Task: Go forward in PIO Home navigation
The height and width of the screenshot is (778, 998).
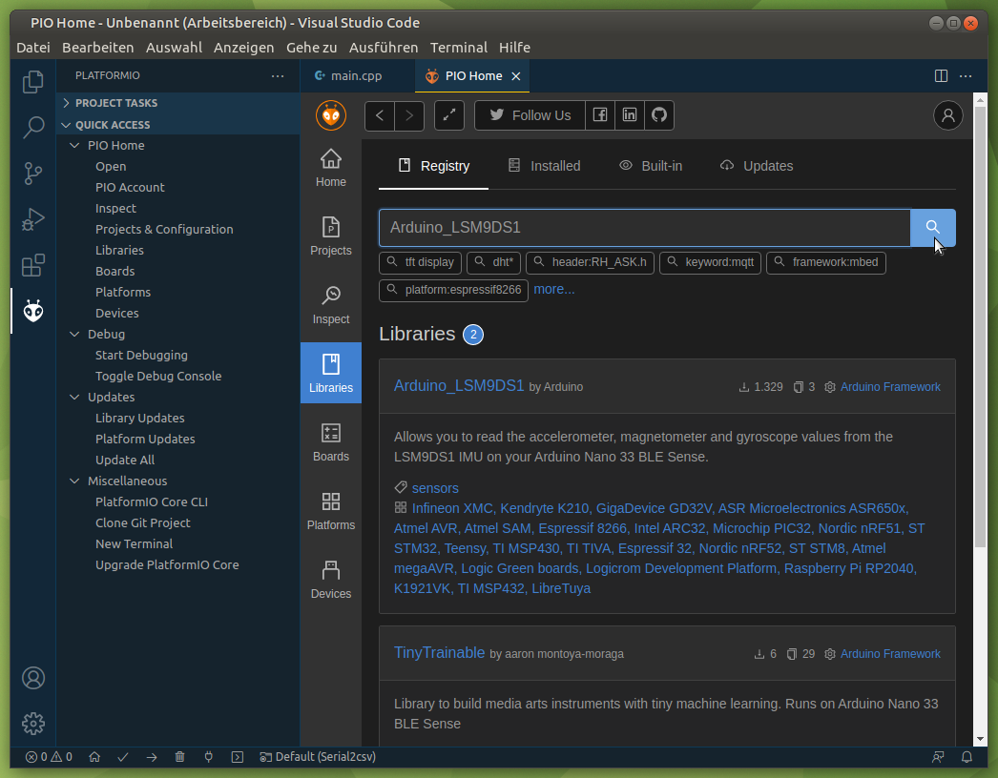Action: [x=409, y=115]
